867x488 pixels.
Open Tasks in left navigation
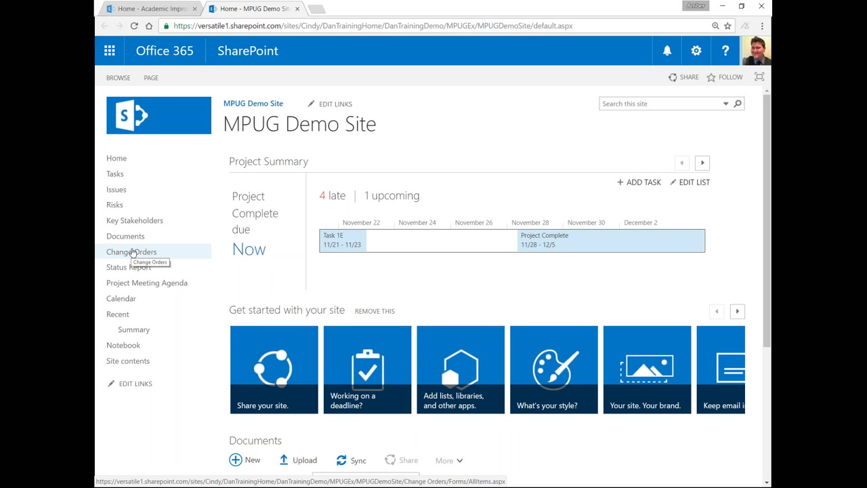point(115,174)
